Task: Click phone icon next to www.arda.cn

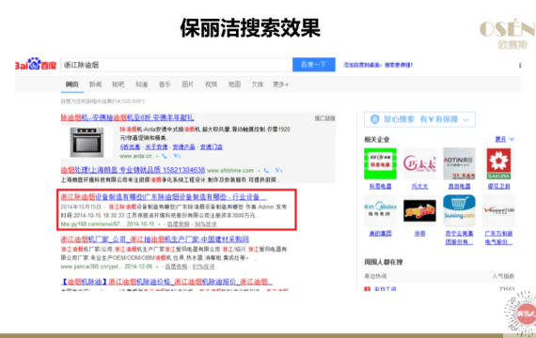Action: 165,156
